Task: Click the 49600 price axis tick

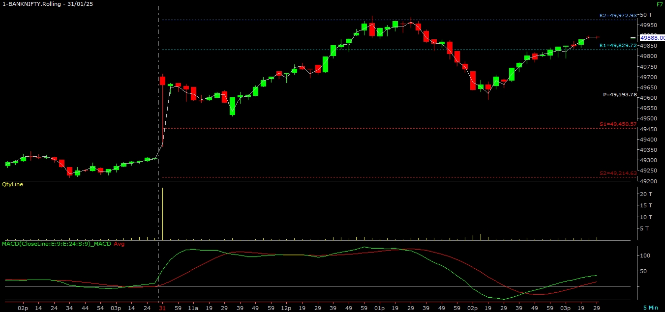Action: [648, 98]
